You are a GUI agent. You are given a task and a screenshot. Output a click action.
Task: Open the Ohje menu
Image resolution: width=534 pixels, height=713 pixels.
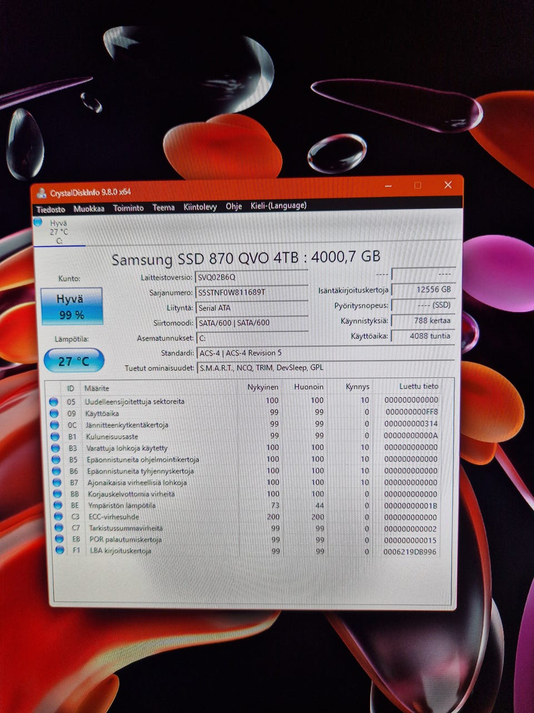234,206
